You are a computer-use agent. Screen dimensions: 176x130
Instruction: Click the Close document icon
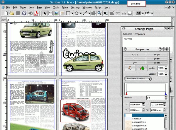point(24,13)
